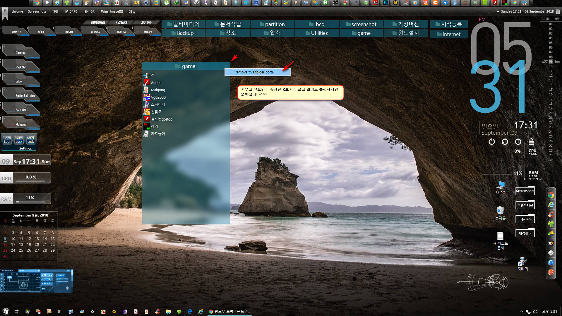Image resolution: width=562 pixels, height=316 pixels.
Task: Open the 지빠귀 desktop shortcut
Action: tap(522, 263)
